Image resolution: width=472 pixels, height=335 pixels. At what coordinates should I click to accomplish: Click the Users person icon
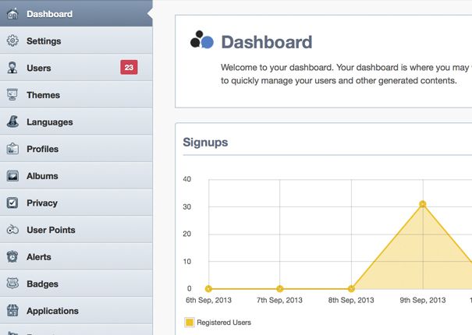coord(12,68)
